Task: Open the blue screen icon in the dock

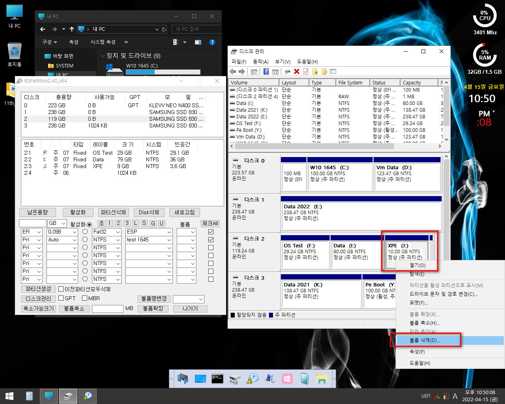Action: 200,379
